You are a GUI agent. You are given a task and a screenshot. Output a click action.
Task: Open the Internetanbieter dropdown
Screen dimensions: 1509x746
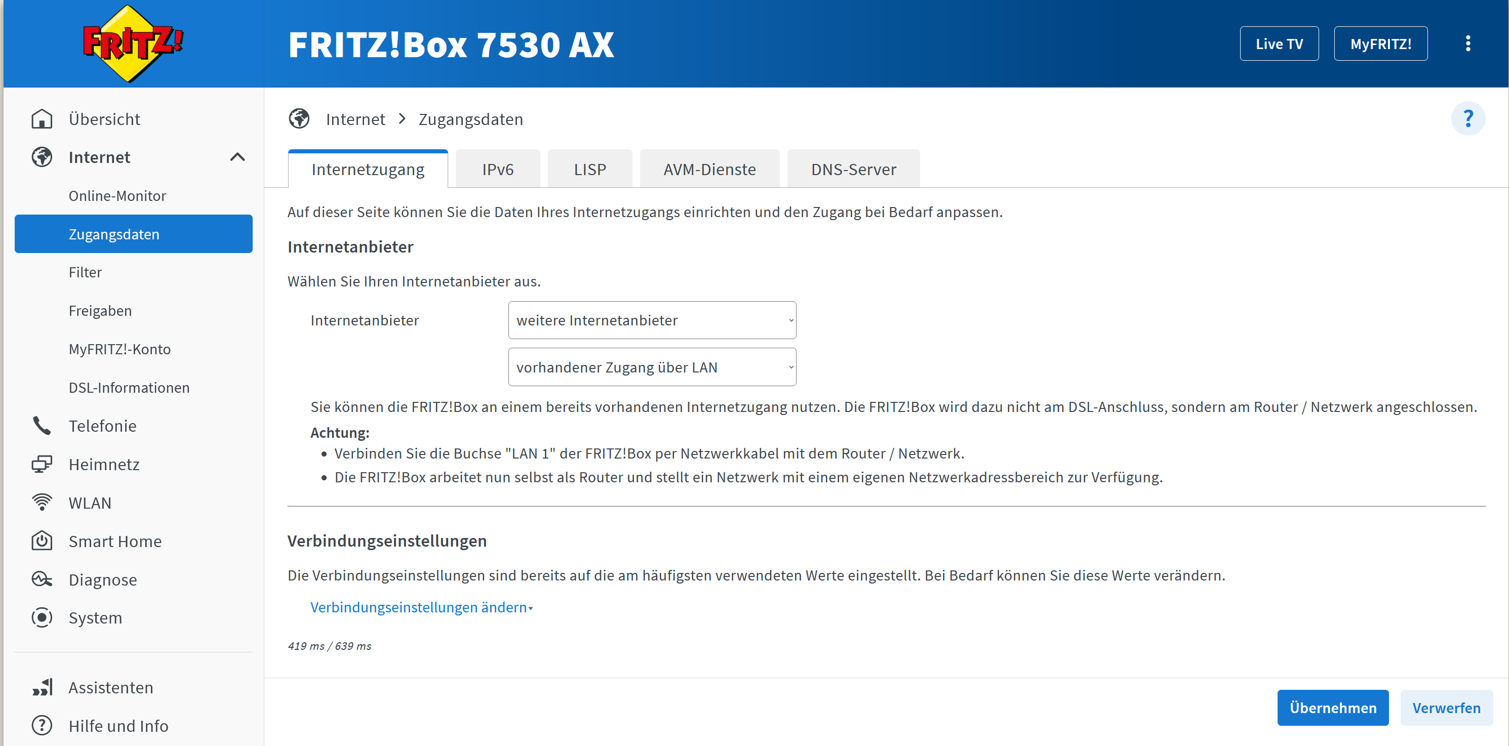click(651, 320)
